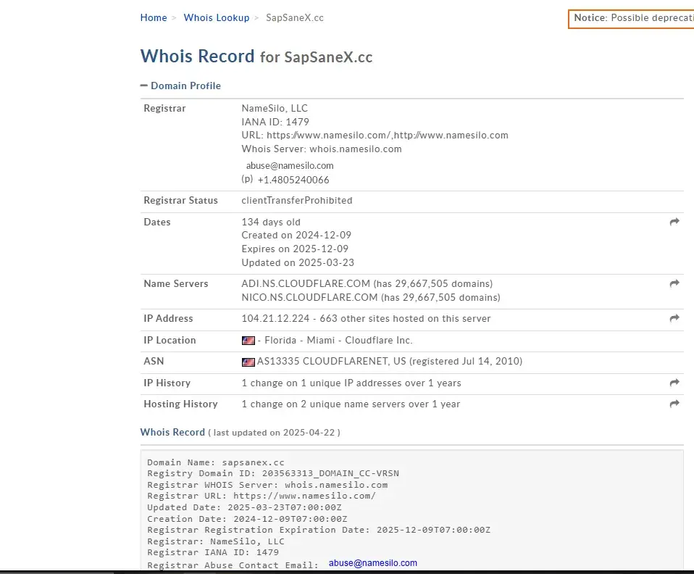This screenshot has width=694, height=574.
Task: Click the Name Servers row share arrow
Action: point(674,283)
